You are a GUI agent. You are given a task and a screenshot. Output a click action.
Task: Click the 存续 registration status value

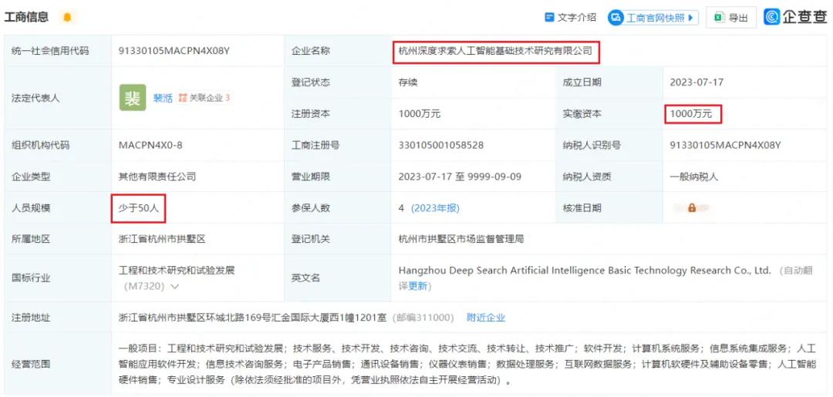pos(408,82)
